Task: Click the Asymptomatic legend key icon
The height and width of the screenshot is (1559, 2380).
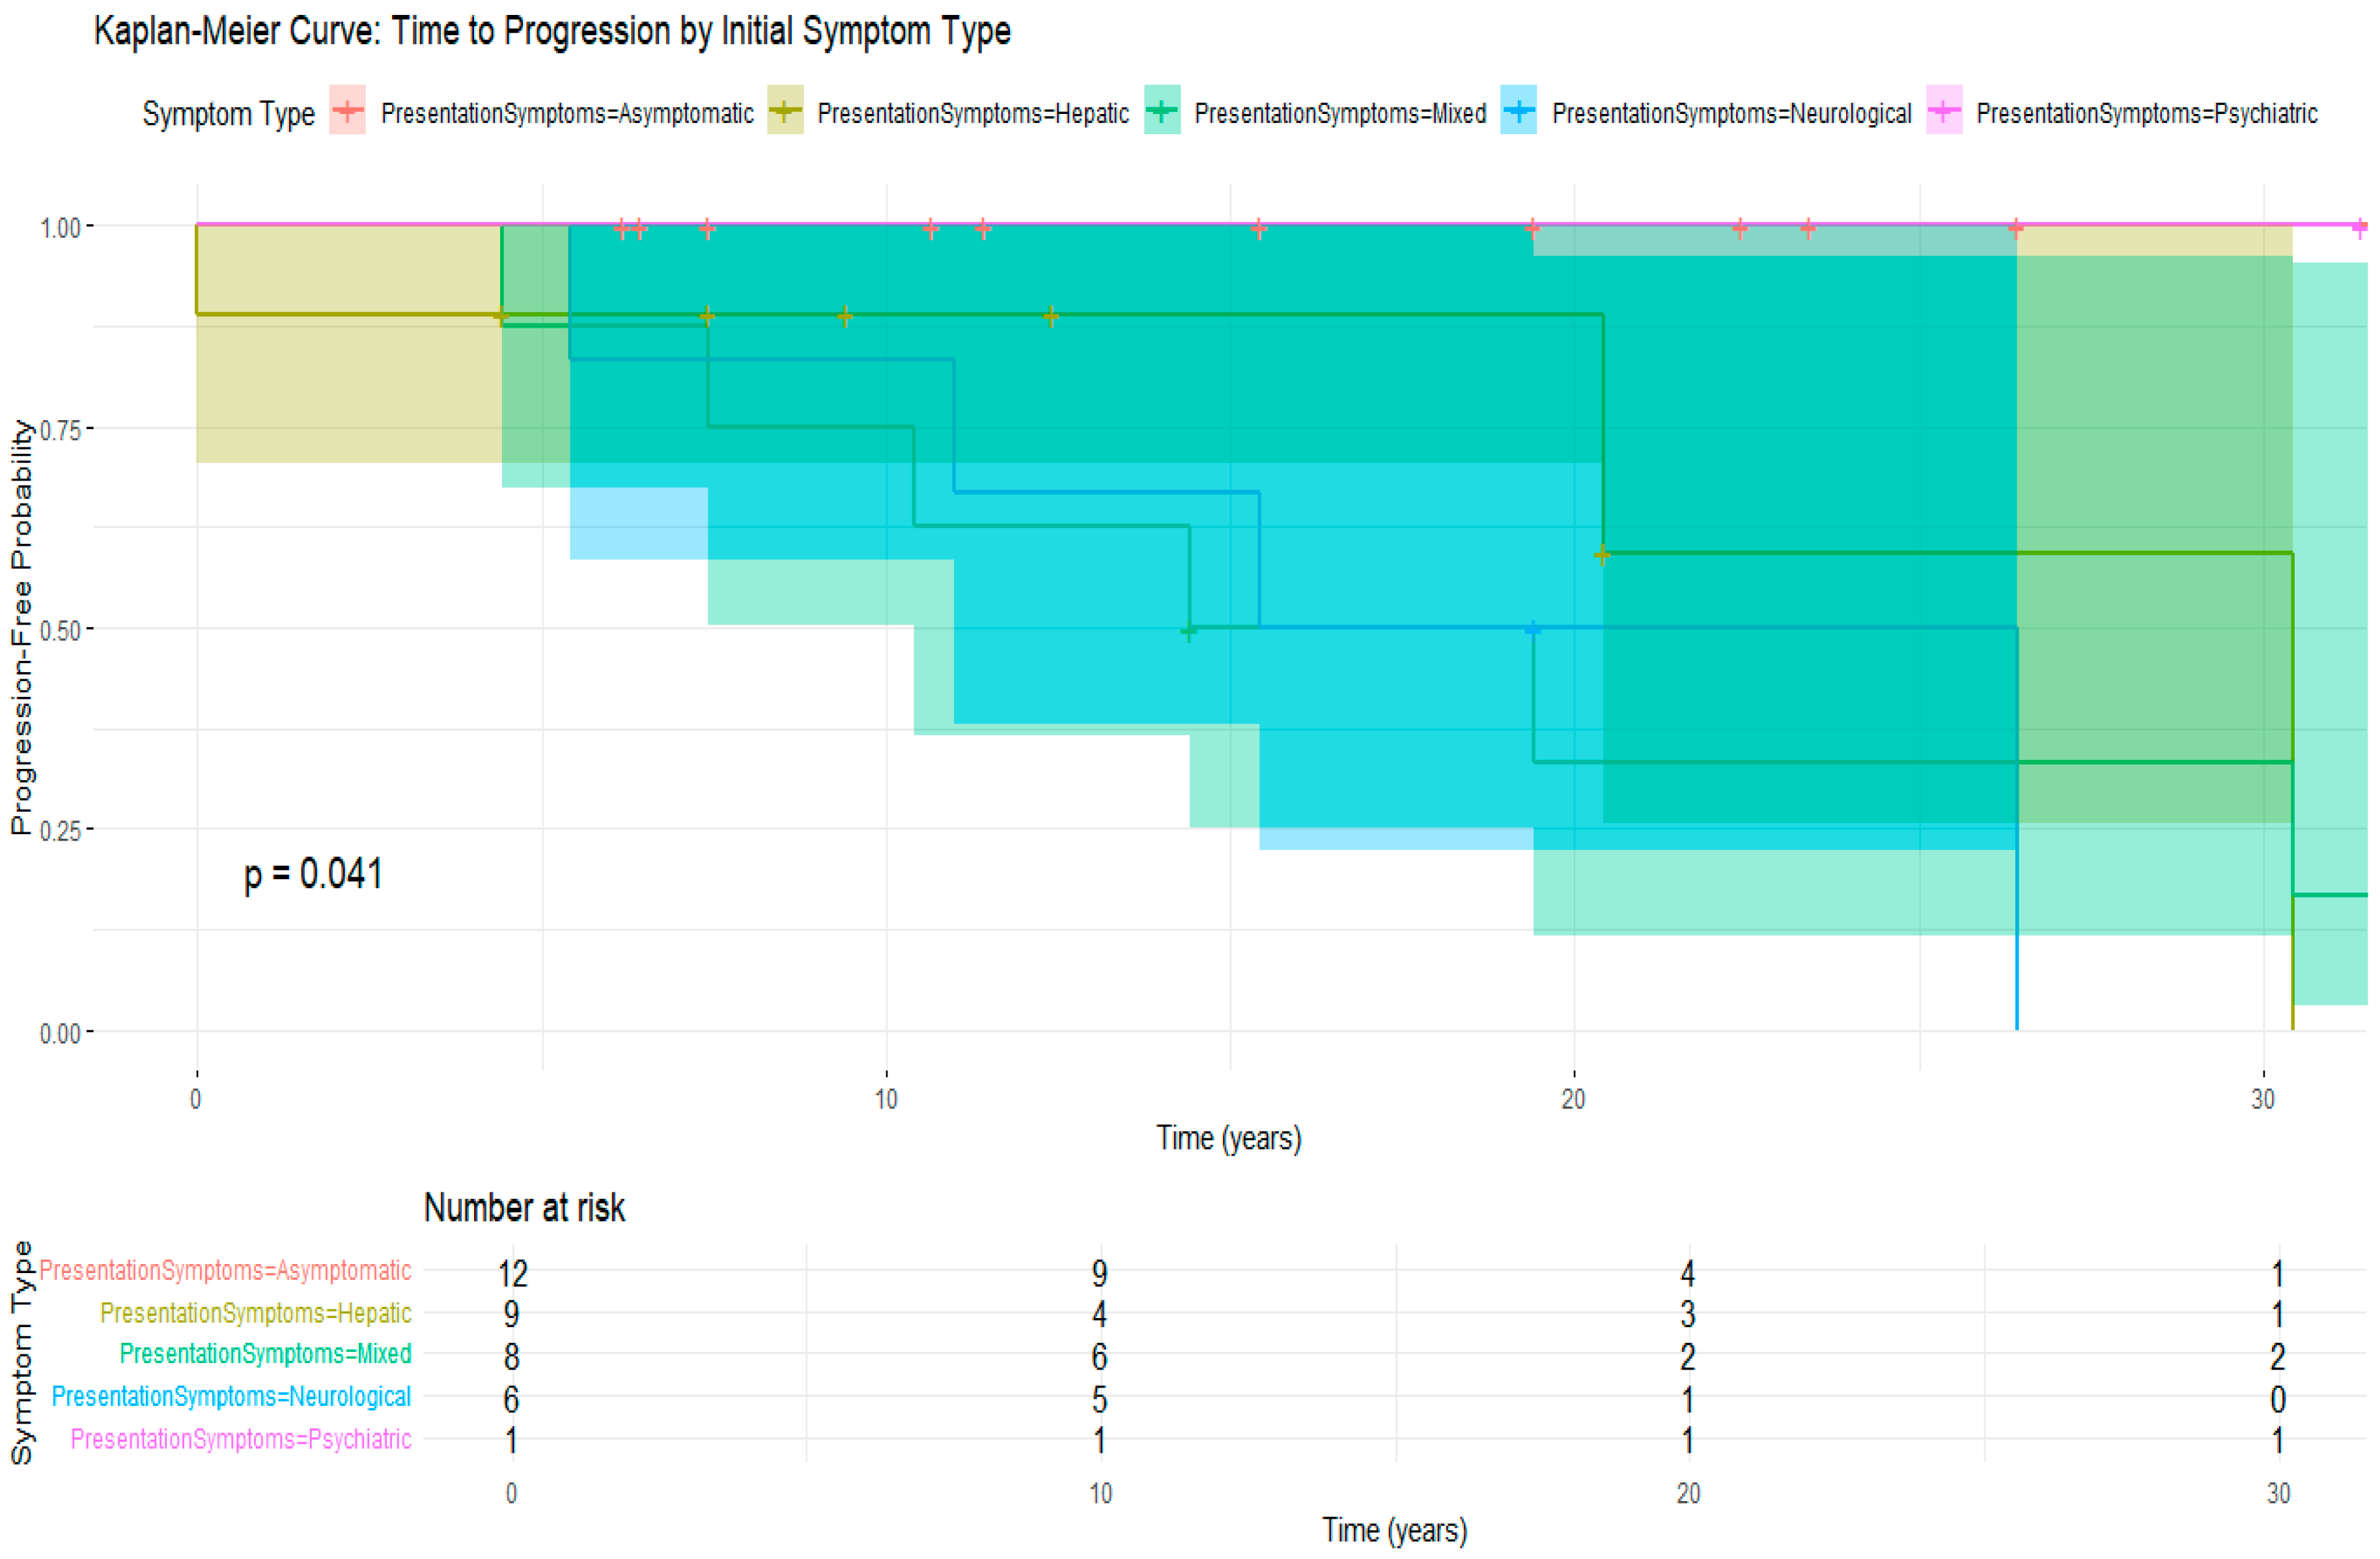Action: pos(347,111)
